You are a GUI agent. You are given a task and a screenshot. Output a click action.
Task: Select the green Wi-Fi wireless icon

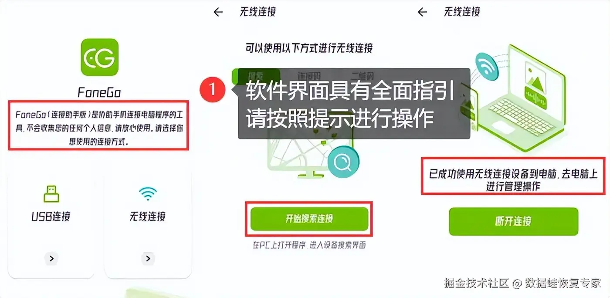coord(148,193)
